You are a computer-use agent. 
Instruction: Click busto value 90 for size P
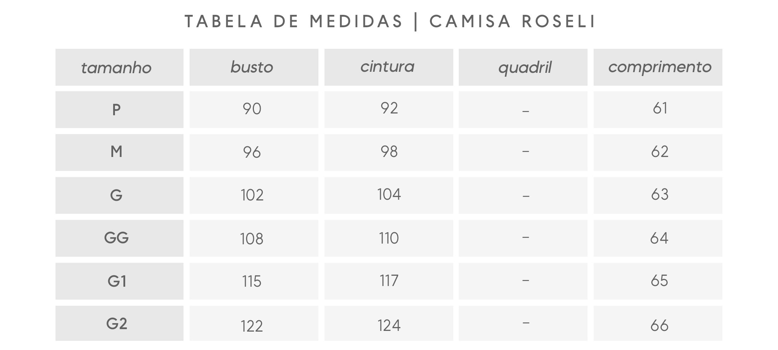[x=252, y=109]
